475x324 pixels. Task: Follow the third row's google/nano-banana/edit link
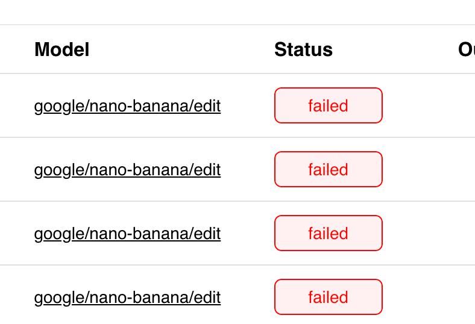click(127, 234)
